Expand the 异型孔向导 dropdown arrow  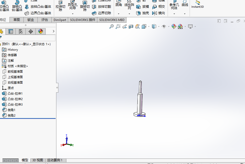point(73,14)
